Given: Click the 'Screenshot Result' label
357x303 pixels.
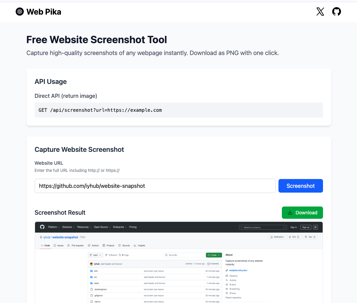Looking at the screenshot, I should 60,212.
